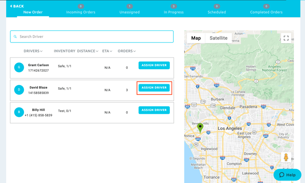Open the Unassigned orders tab

click(129, 12)
